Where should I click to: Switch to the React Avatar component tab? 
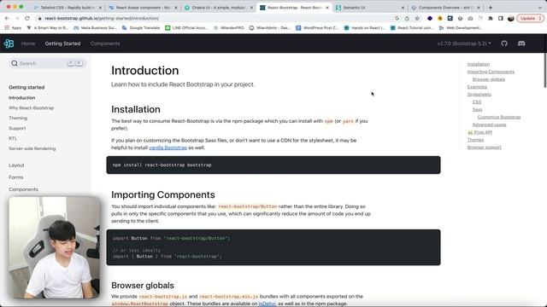tap(143, 8)
